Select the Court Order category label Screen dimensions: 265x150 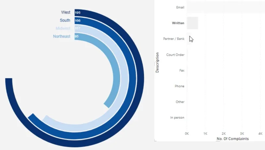(x=175, y=55)
